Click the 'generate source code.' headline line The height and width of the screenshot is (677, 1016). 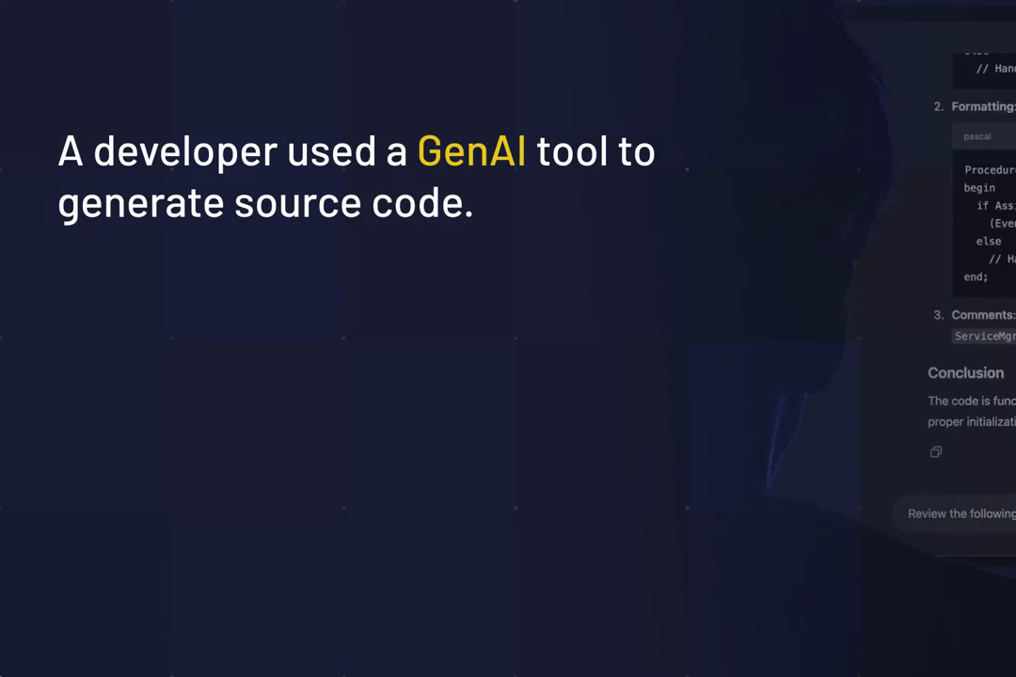point(265,203)
